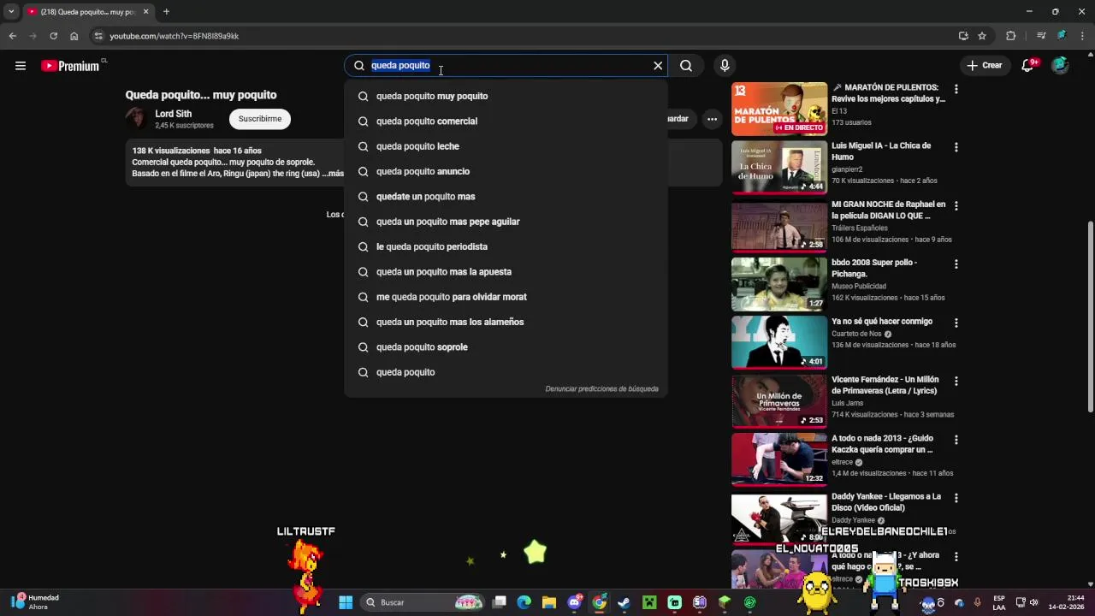Choose 'me queda poquito para olvidar morat'
The image size is (1095, 616).
(x=506, y=297)
